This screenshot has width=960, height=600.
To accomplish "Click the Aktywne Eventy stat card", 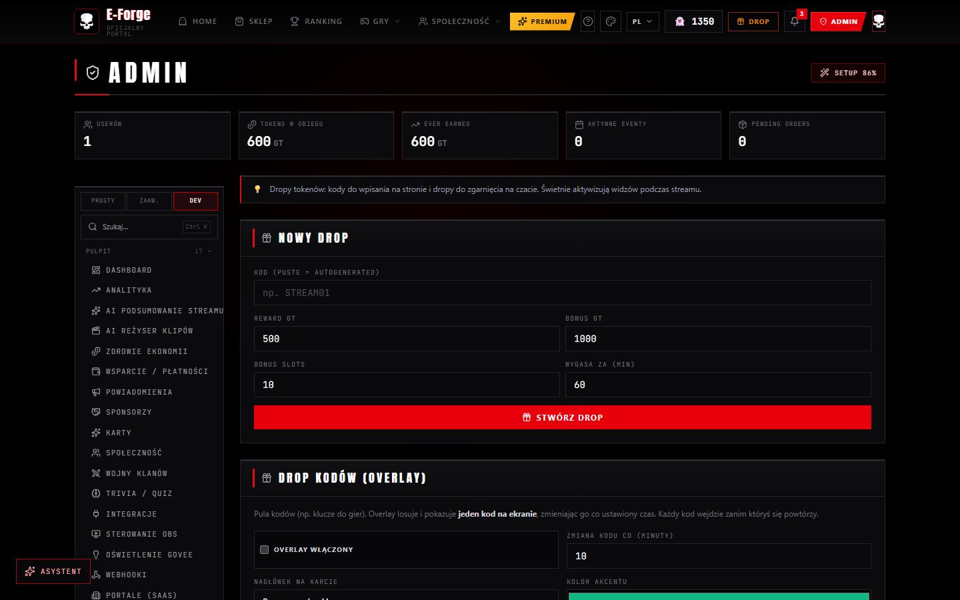I will [x=643, y=135].
